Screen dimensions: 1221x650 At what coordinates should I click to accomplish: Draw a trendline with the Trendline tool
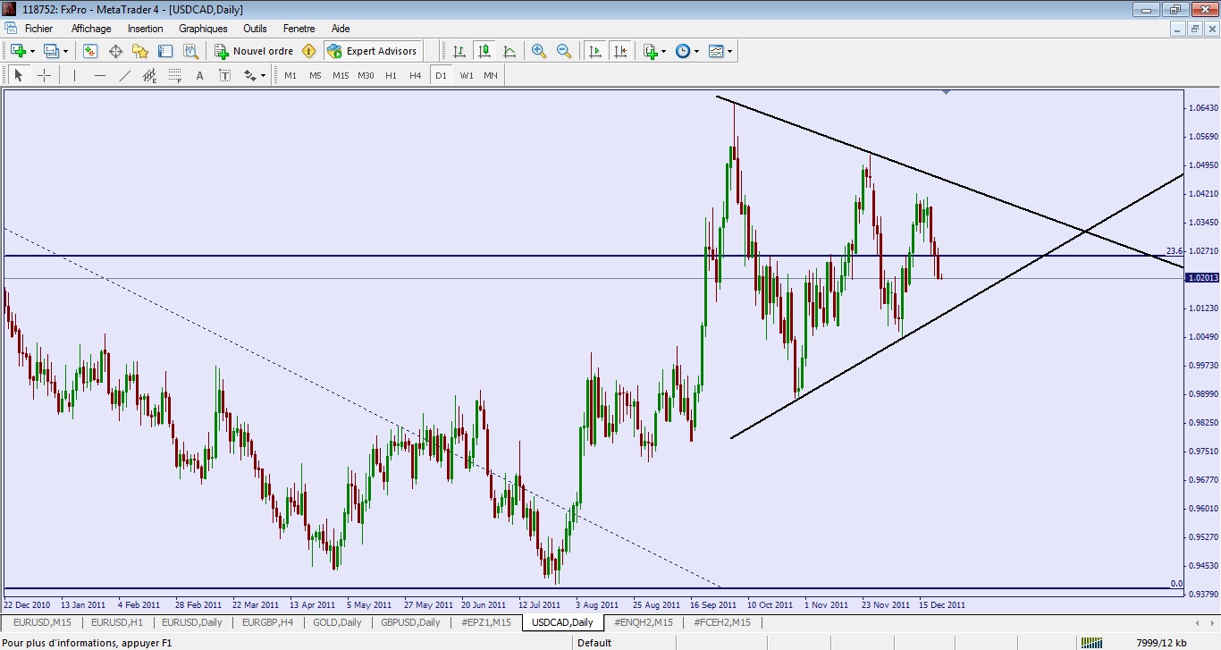pos(125,75)
